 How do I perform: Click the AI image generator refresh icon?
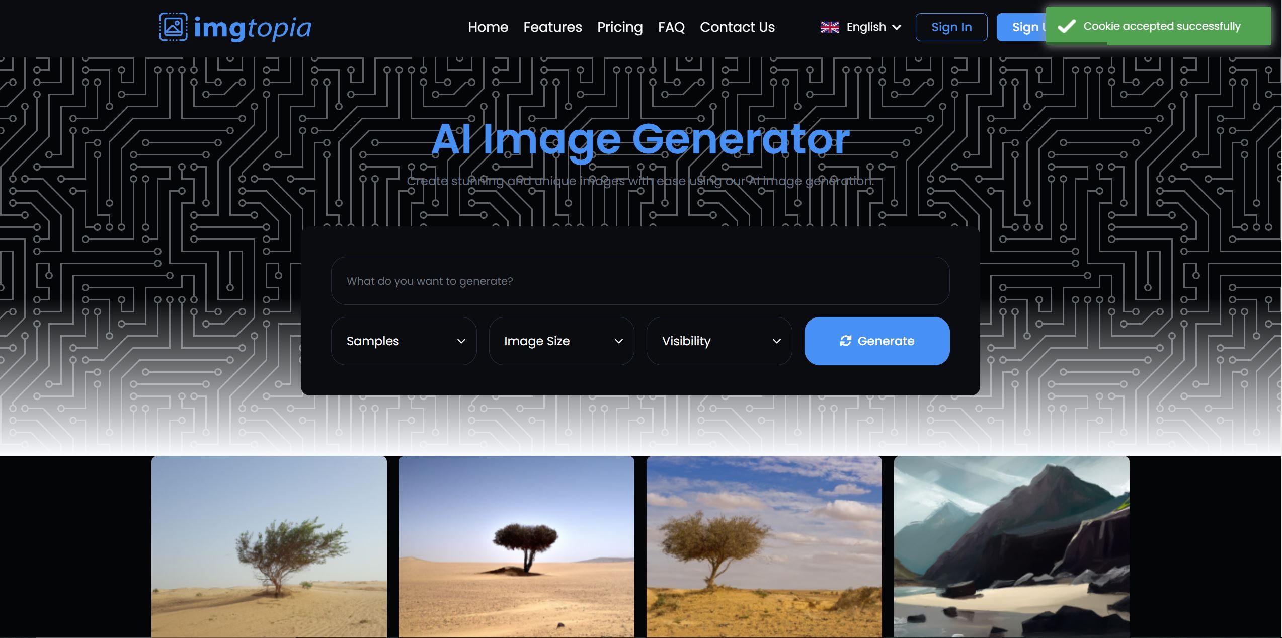845,340
